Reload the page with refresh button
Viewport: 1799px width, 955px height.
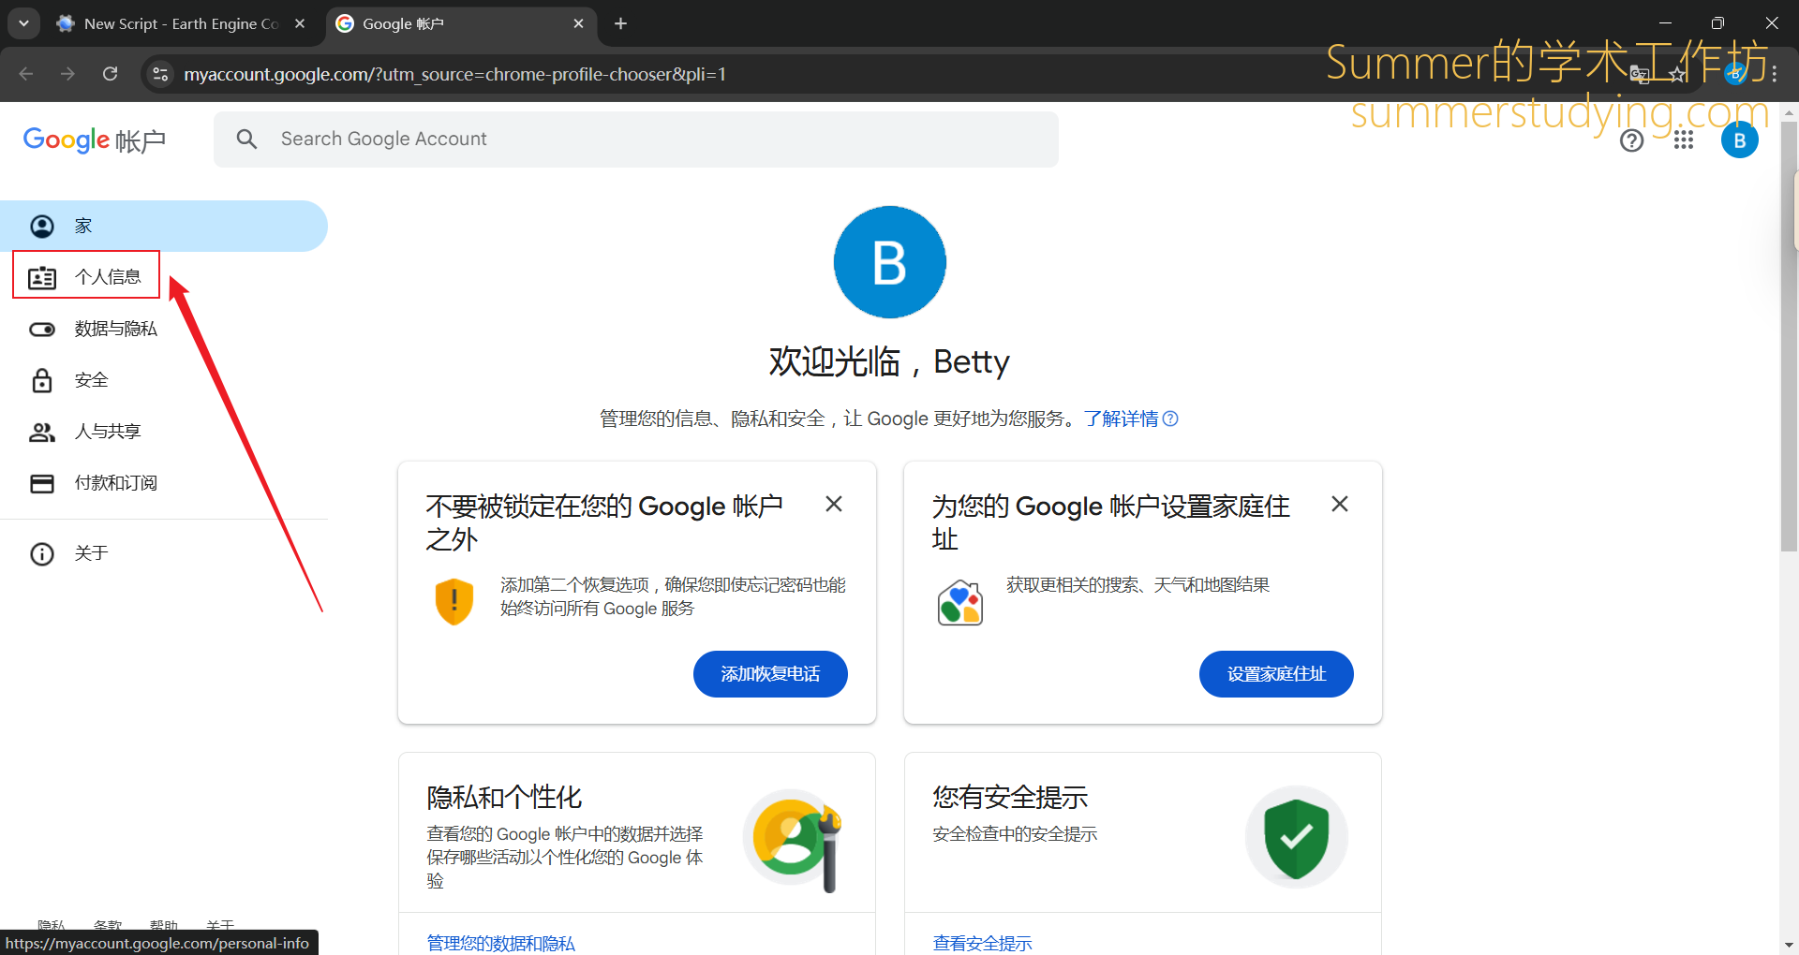pos(110,74)
